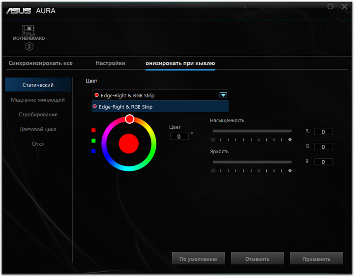Viewport: 354px width, 276px height.
Task: Click the hollow endpoint of Яркость scale
Action: tap(213, 170)
